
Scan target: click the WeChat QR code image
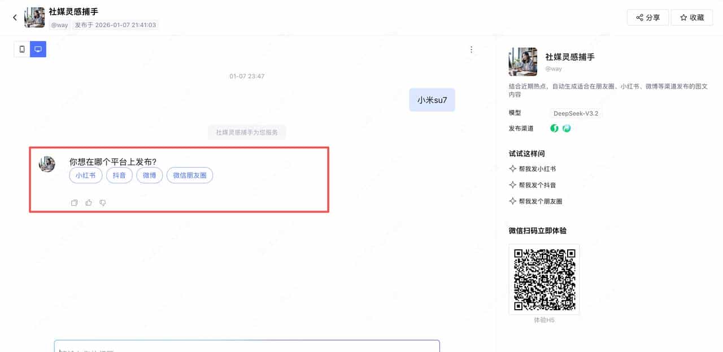tap(544, 279)
